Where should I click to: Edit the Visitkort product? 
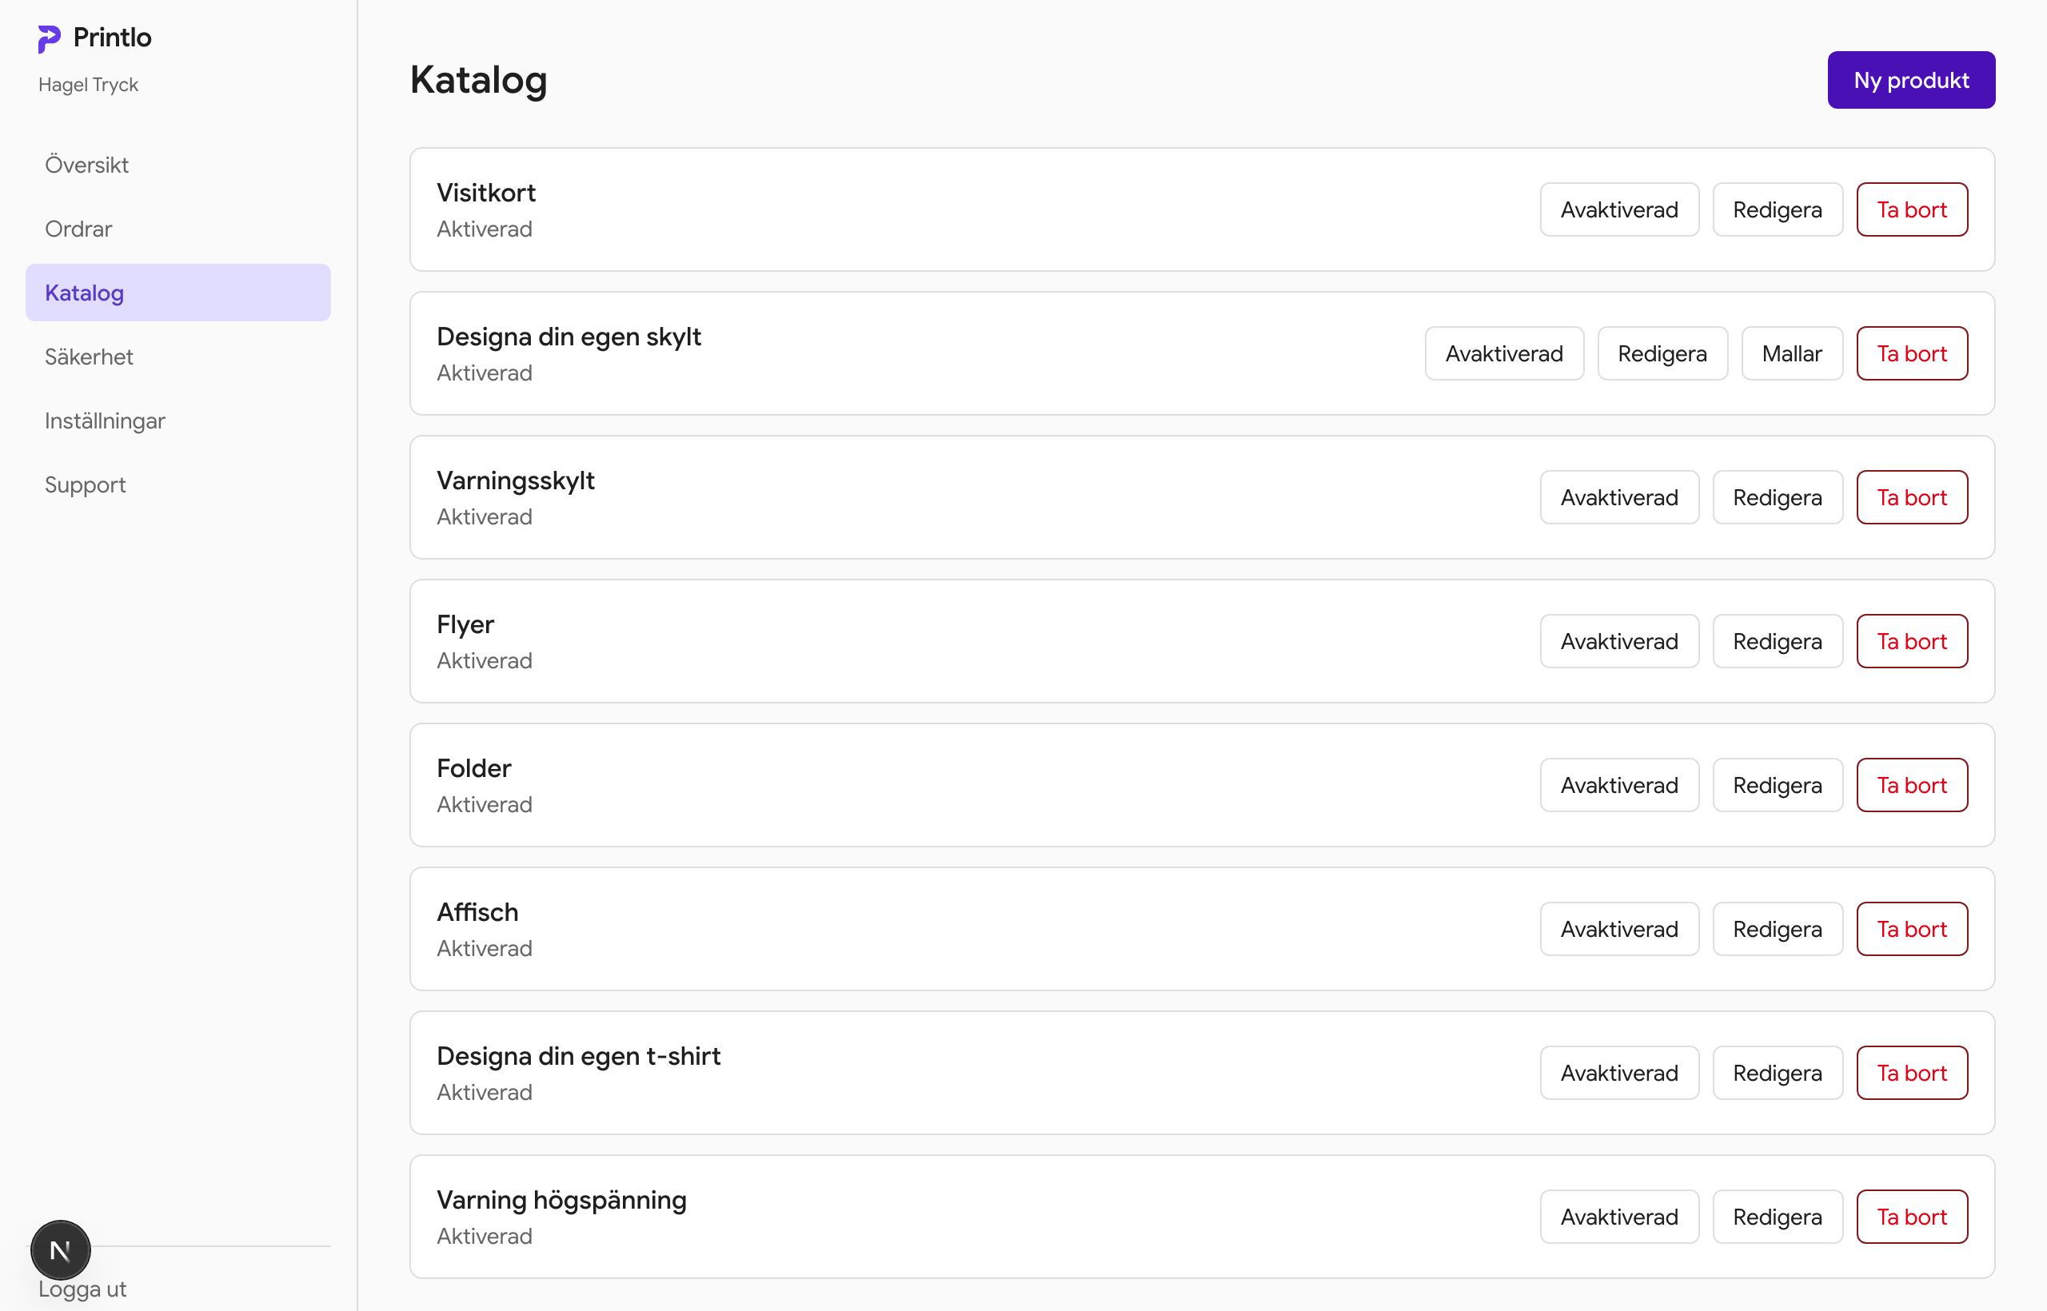coord(1777,209)
